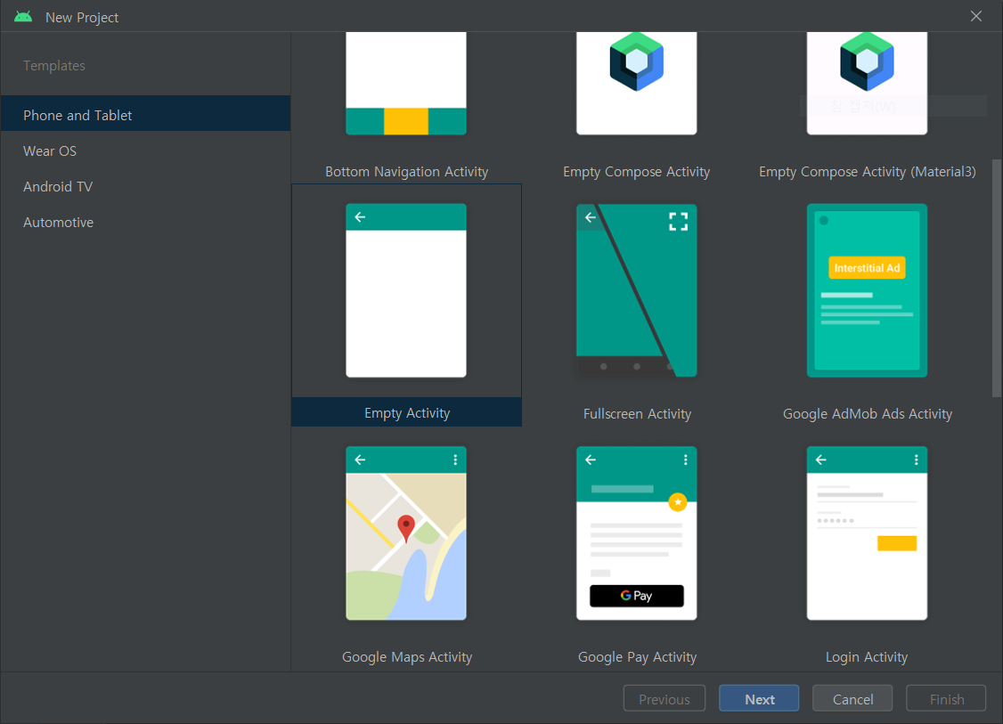Click the Empty Compose Activity (Material3) icon
1003x724 pixels.
click(867, 61)
